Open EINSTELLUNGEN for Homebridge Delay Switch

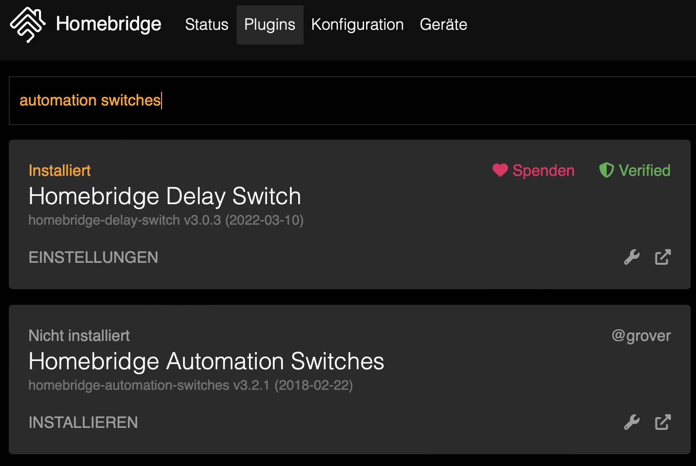(93, 257)
